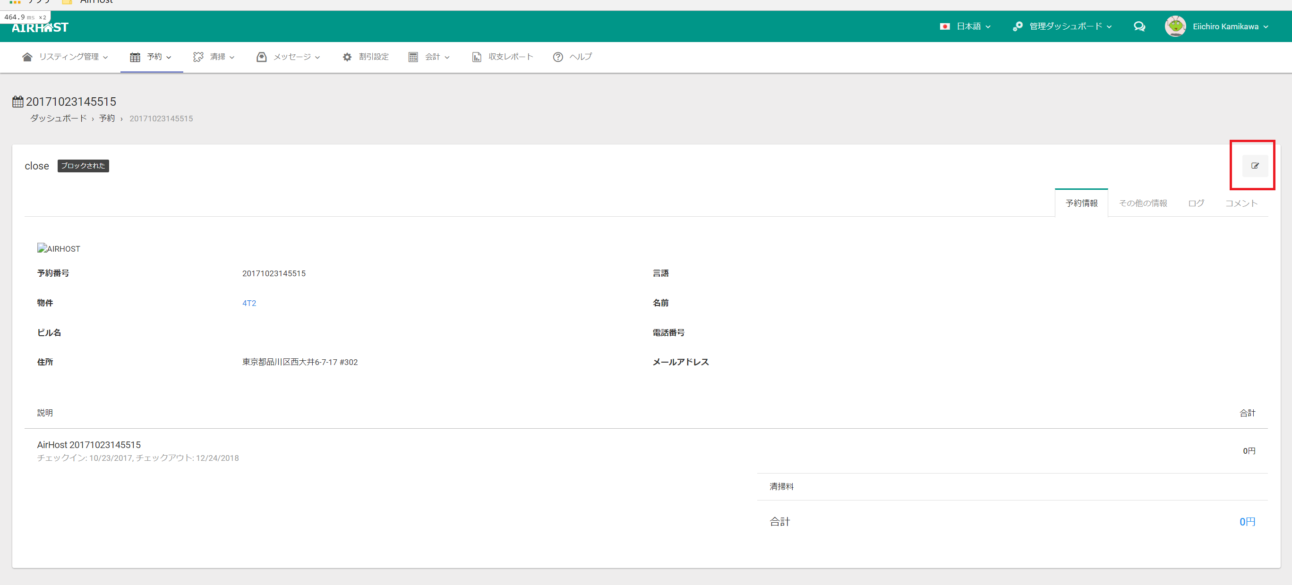Open the 予約 navigation menu
1292x585 pixels.
click(x=151, y=57)
